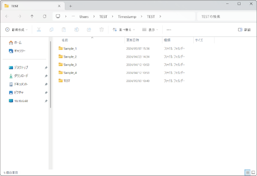Select Downloads (ダウンロード) in sidebar
Viewport: 257px width, 176px height.
click(x=21, y=76)
